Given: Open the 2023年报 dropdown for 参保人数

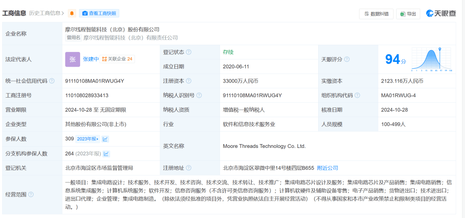Looking at the screenshot, I should pyautogui.click(x=88, y=139).
